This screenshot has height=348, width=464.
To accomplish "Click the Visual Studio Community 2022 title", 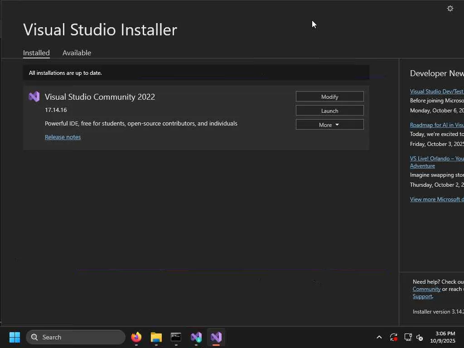I will click(x=100, y=97).
